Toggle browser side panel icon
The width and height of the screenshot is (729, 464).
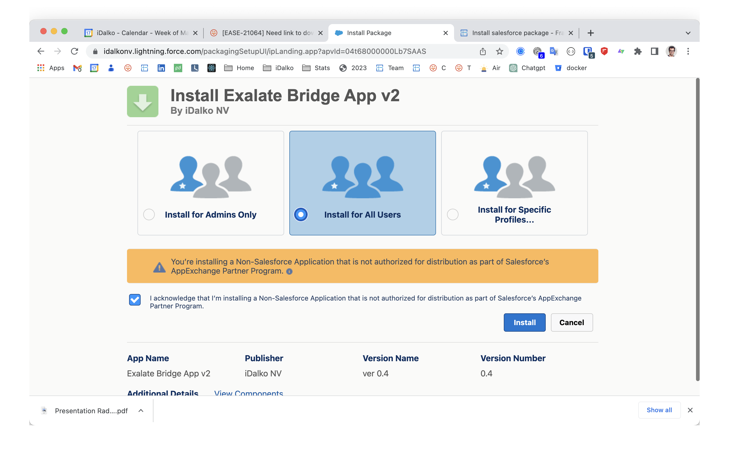(x=654, y=52)
